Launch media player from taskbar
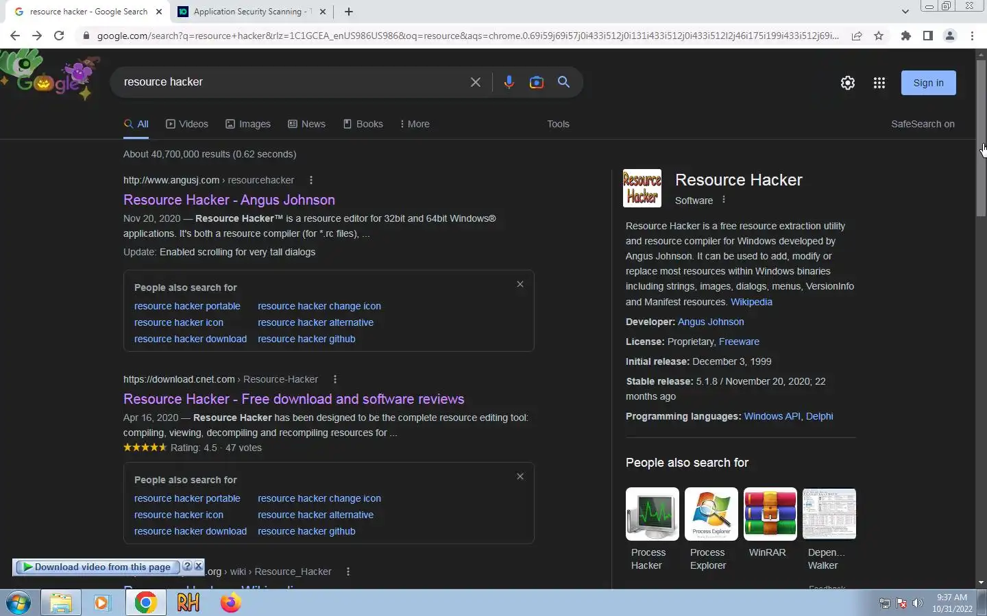Image resolution: width=987 pixels, height=616 pixels. (102, 603)
